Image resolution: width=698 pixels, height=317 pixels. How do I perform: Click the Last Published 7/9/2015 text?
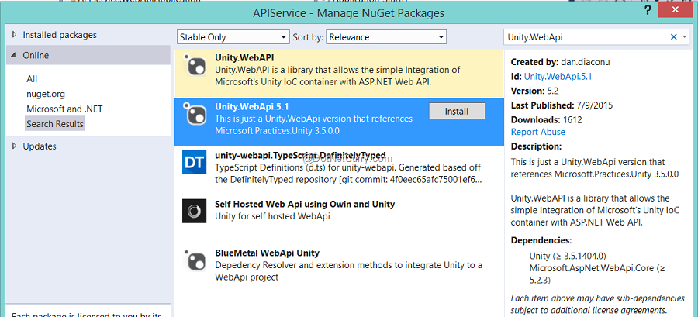point(562,105)
